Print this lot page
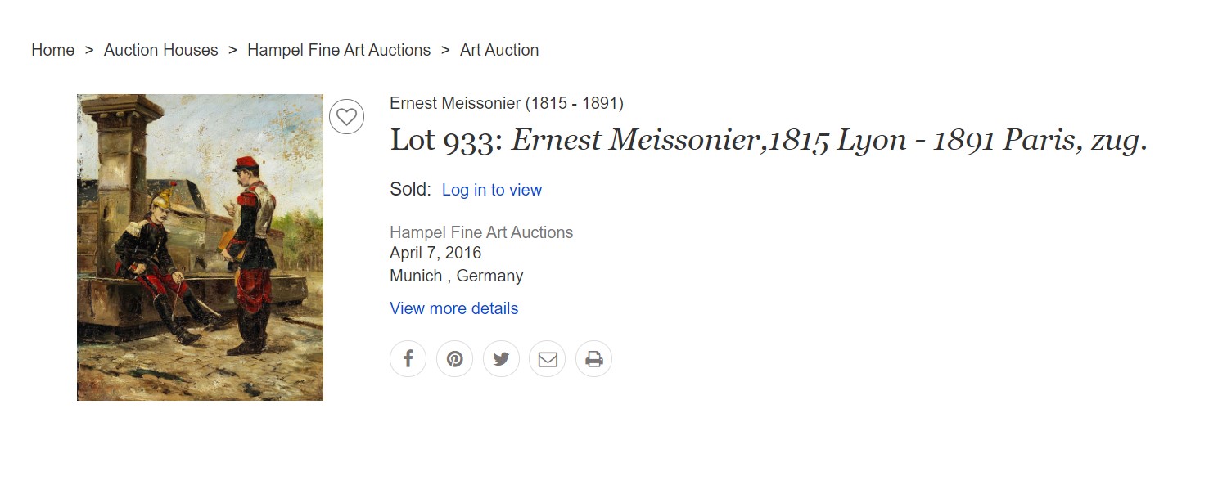The width and height of the screenshot is (1209, 490). (593, 359)
